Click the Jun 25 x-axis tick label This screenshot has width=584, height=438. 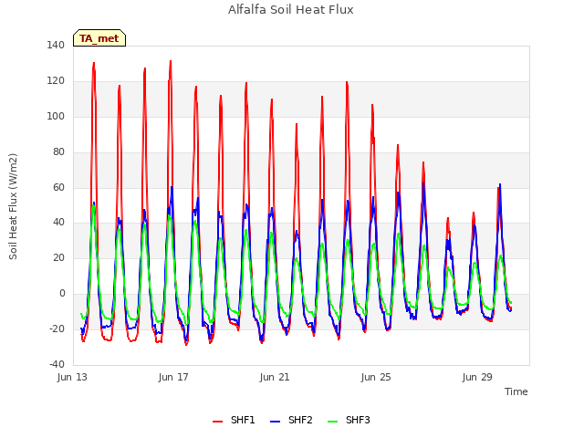coord(376,377)
